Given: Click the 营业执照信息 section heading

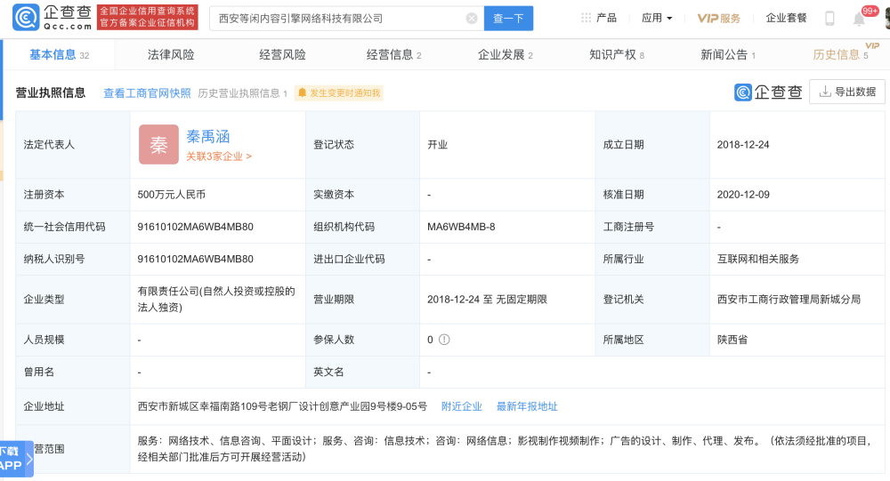Looking at the screenshot, I should [51, 93].
